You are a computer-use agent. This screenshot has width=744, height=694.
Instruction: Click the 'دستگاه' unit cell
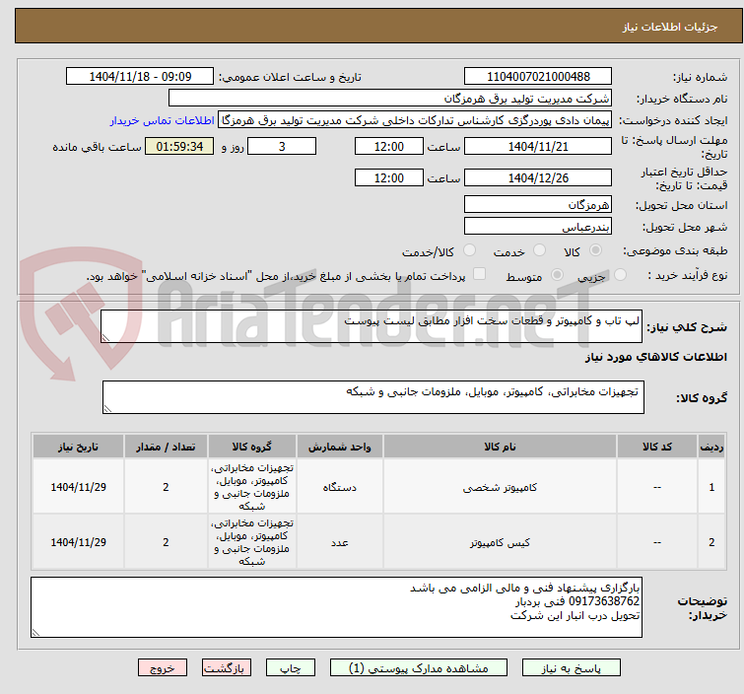(340, 487)
